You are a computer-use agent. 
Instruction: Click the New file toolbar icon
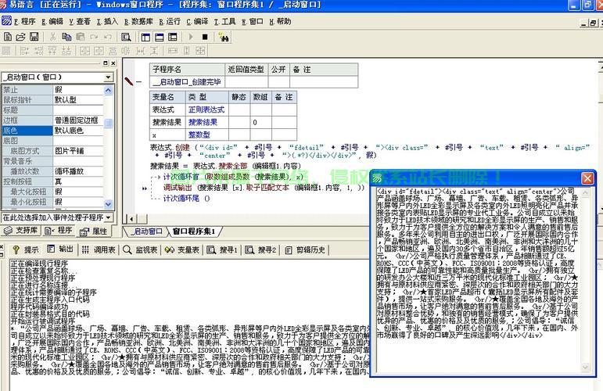(x=8, y=37)
